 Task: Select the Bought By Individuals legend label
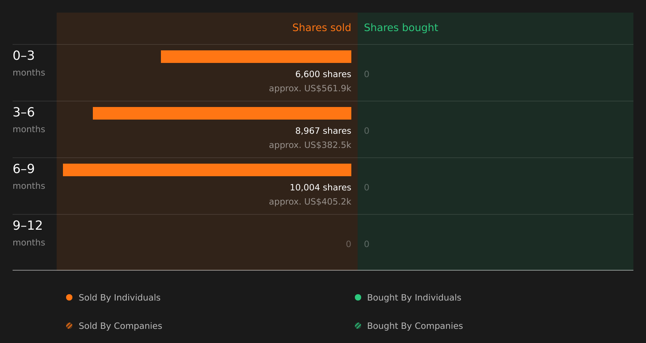[414, 298]
